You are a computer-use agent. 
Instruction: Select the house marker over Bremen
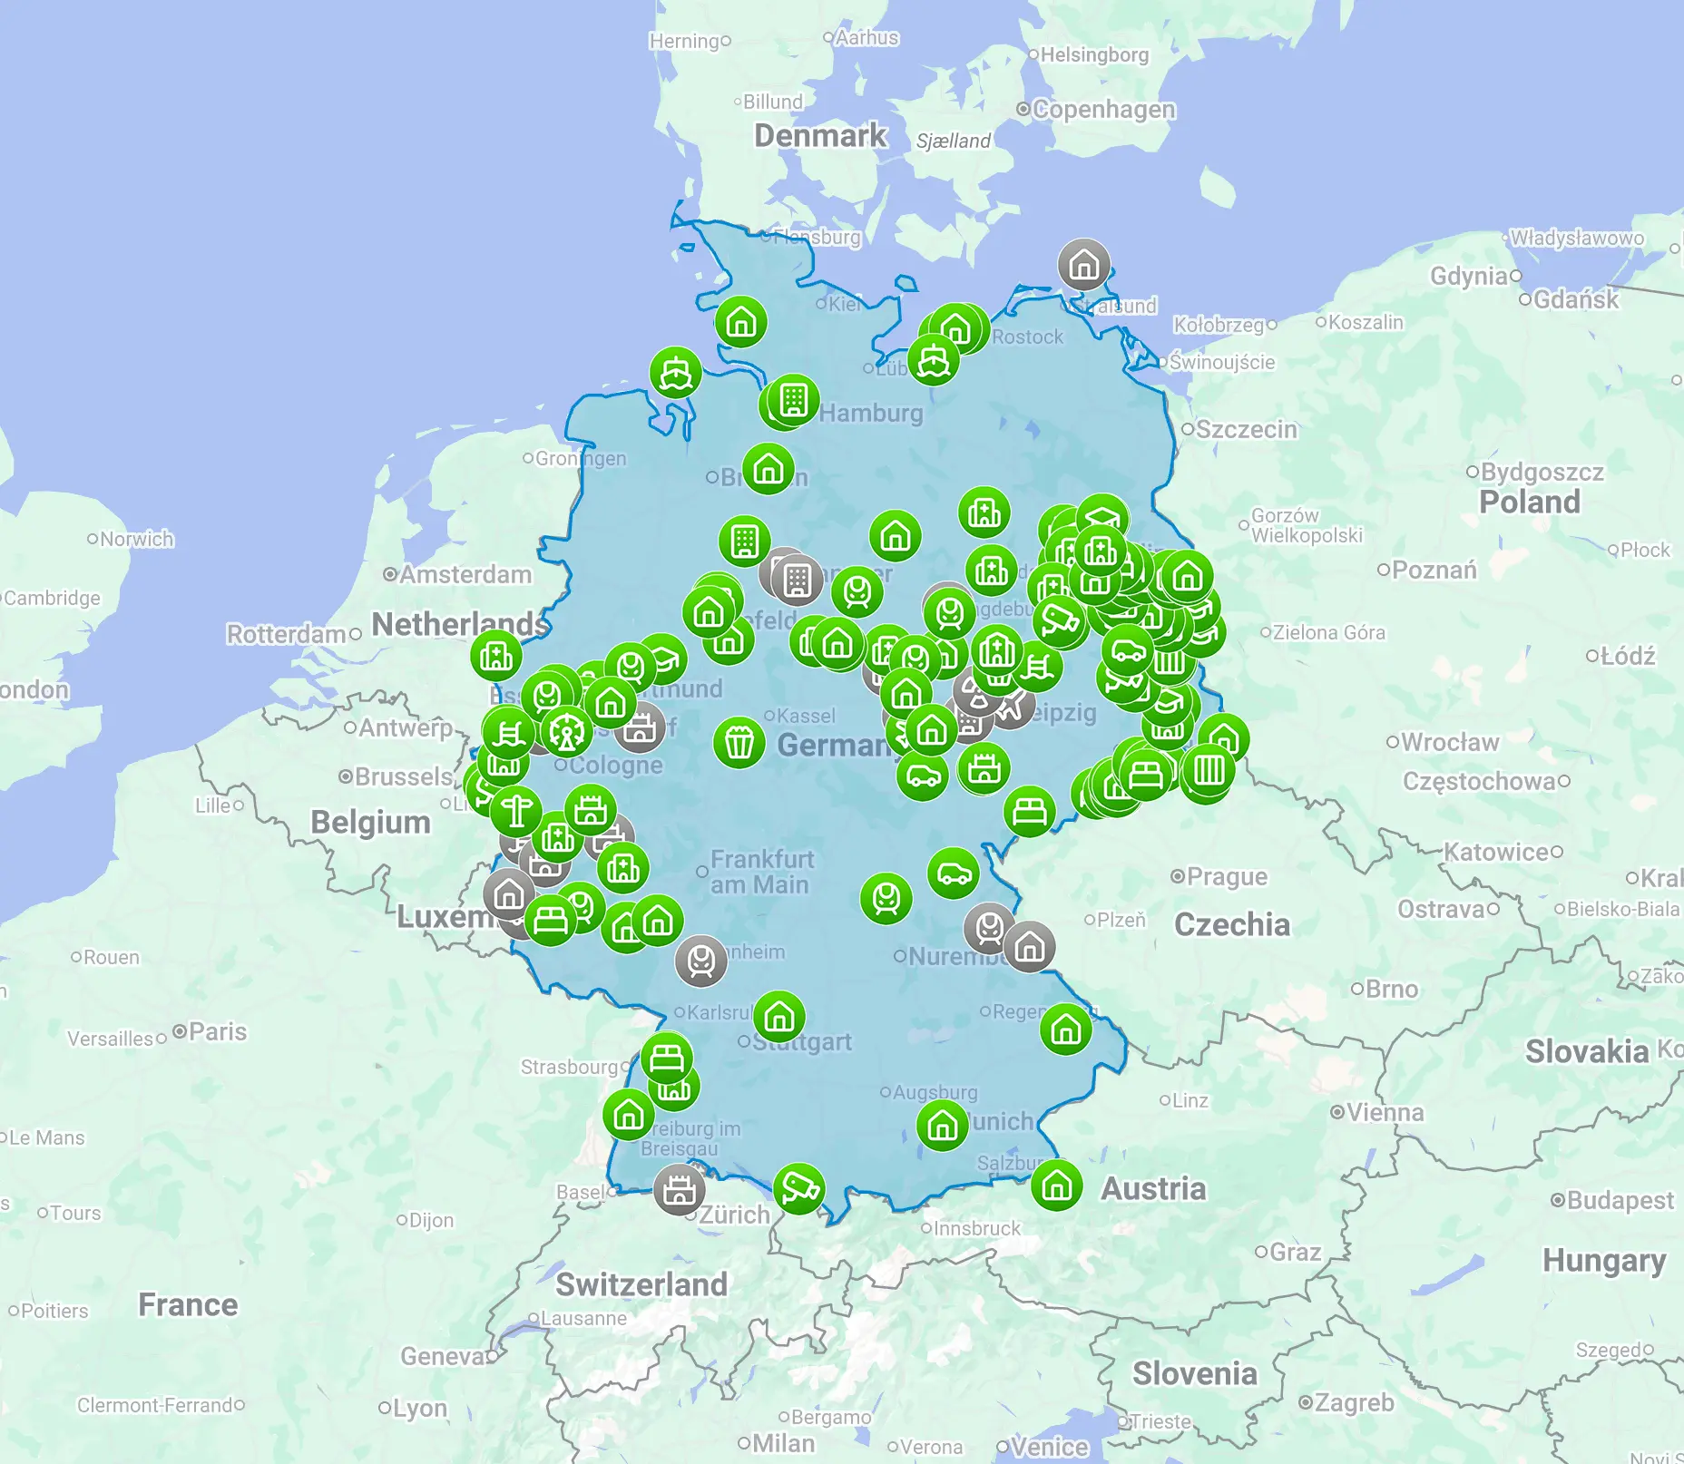769,469
